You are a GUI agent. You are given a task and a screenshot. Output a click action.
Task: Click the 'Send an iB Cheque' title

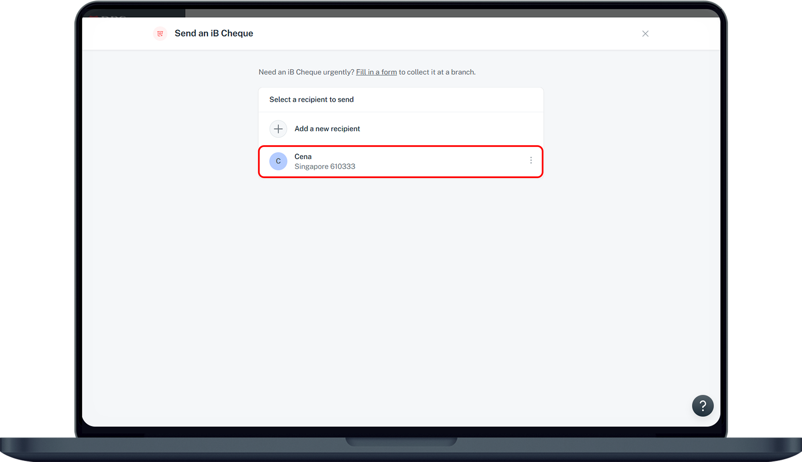(x=213, y=33)
